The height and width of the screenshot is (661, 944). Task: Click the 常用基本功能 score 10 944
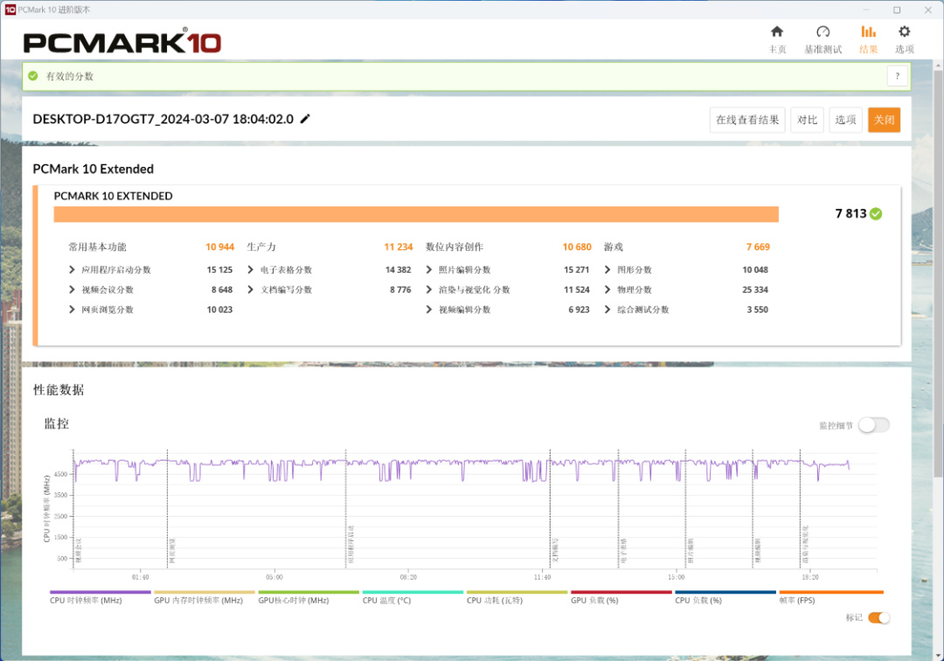(x=219, y=247)
